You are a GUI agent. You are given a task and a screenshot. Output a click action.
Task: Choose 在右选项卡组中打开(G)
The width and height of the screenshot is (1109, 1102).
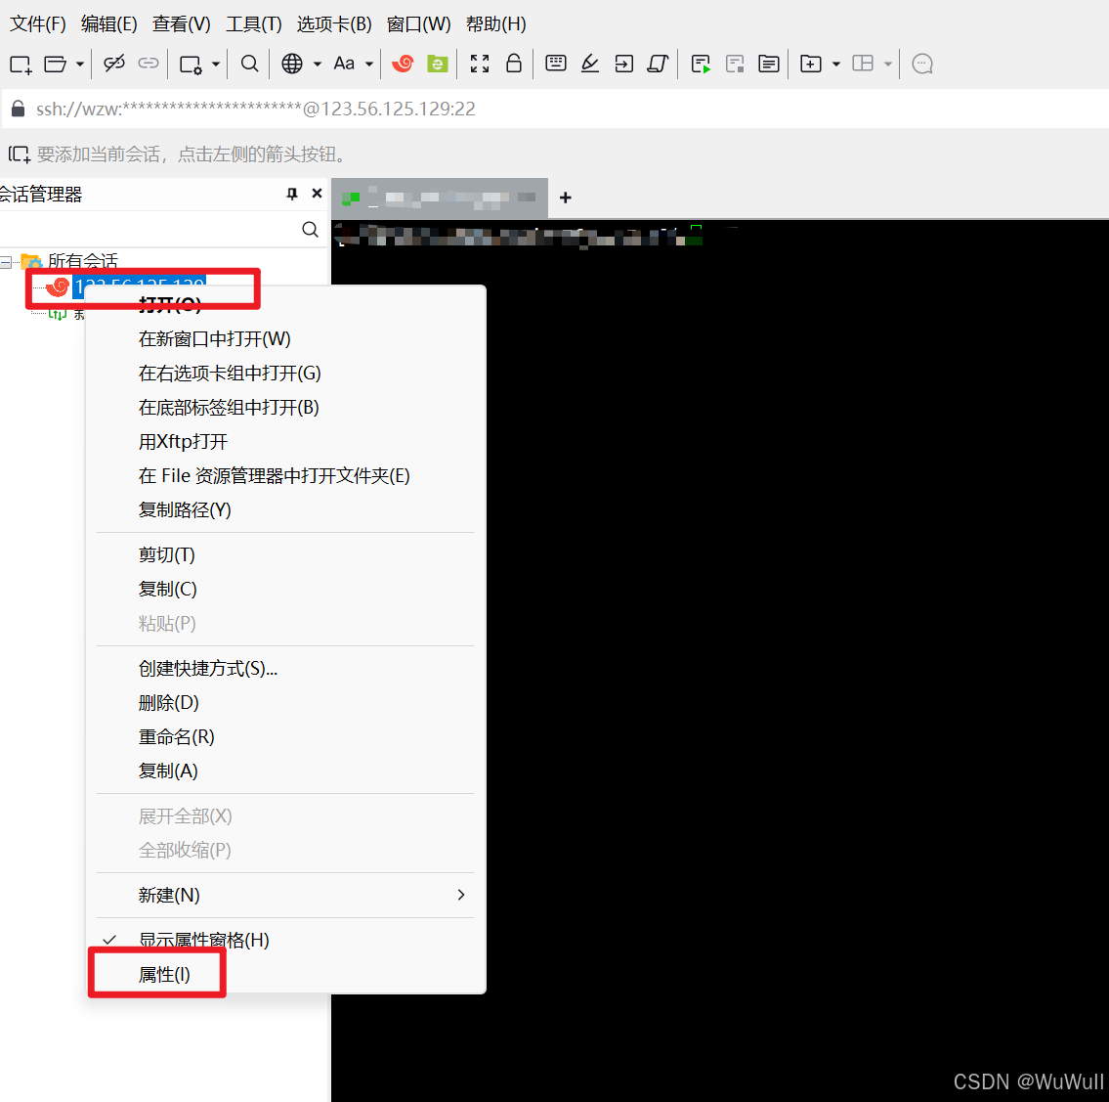[x=285, y=373]
